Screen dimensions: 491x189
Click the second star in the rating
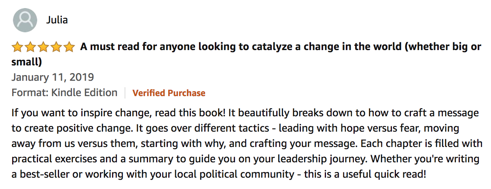coord(30,47)
